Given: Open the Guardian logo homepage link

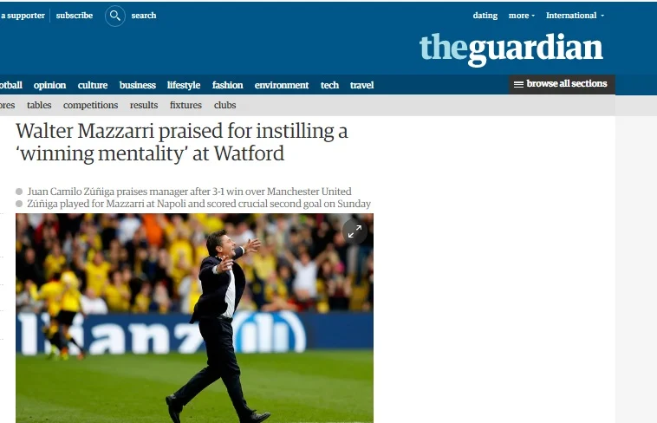Looking at the screenshot, I should [511, 49].
